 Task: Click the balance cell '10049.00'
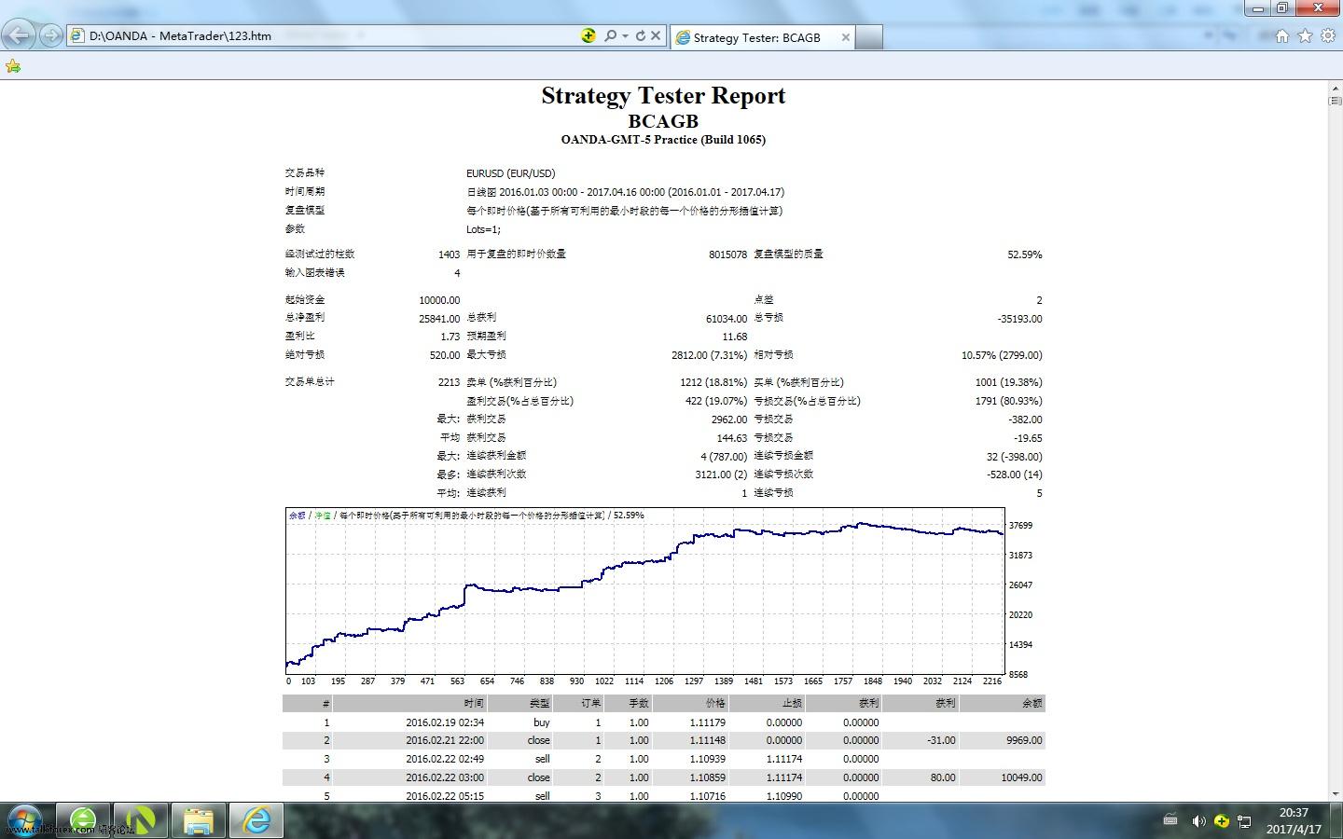[x=1021, y=777]
